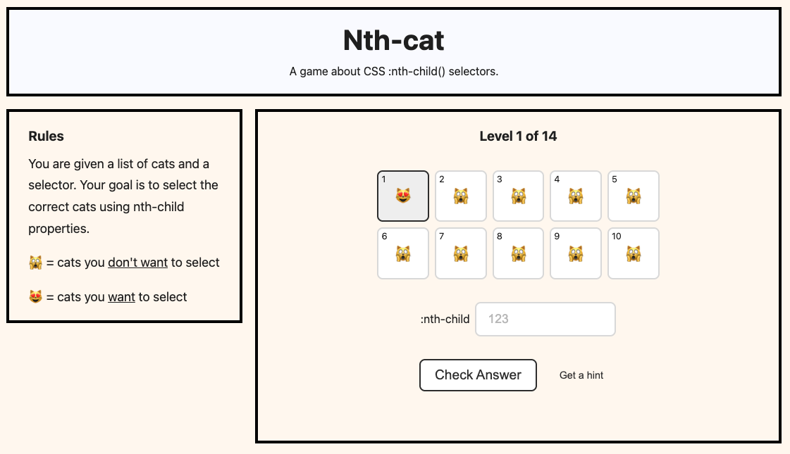This screenshot has width=790, height=454.
Task: Select the heart-eyes cat in card 1
Action: coord(402,199)
